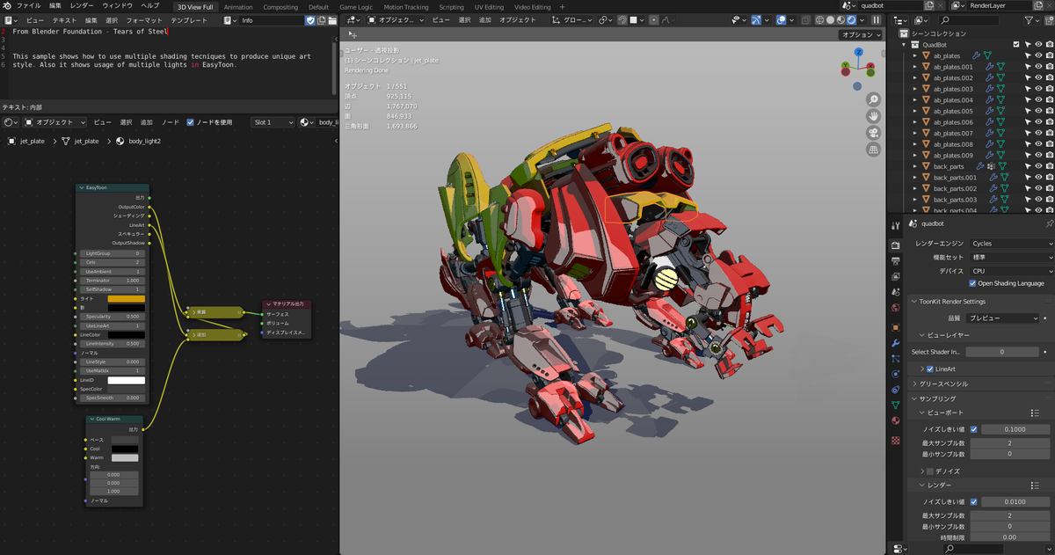This screenshot has height=555, width=1055.
Task: Open the Texture properties checker tab icon
Action: pyautogui.click(x=895, y=440)
